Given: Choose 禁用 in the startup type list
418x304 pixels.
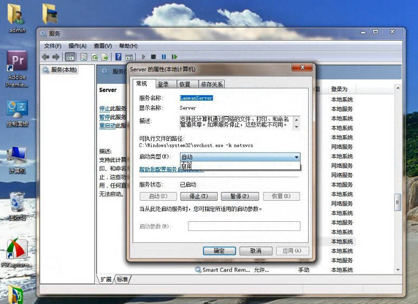Looking at the screenshot, I should point(240,167).
